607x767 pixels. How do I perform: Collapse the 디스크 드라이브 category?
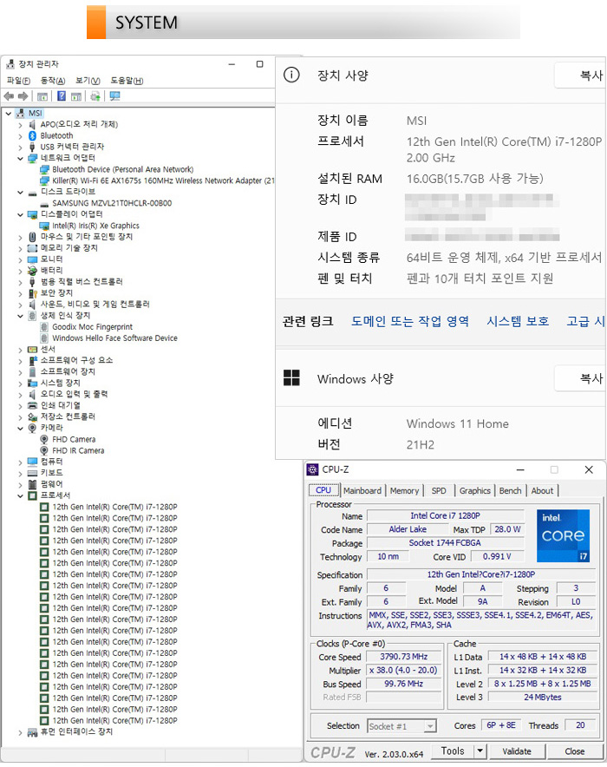20,192
